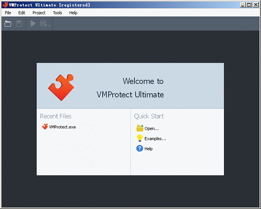Open the File menu
Image resolution: width=261 pixels, height=209 pixels.
[x=8, y=13]
